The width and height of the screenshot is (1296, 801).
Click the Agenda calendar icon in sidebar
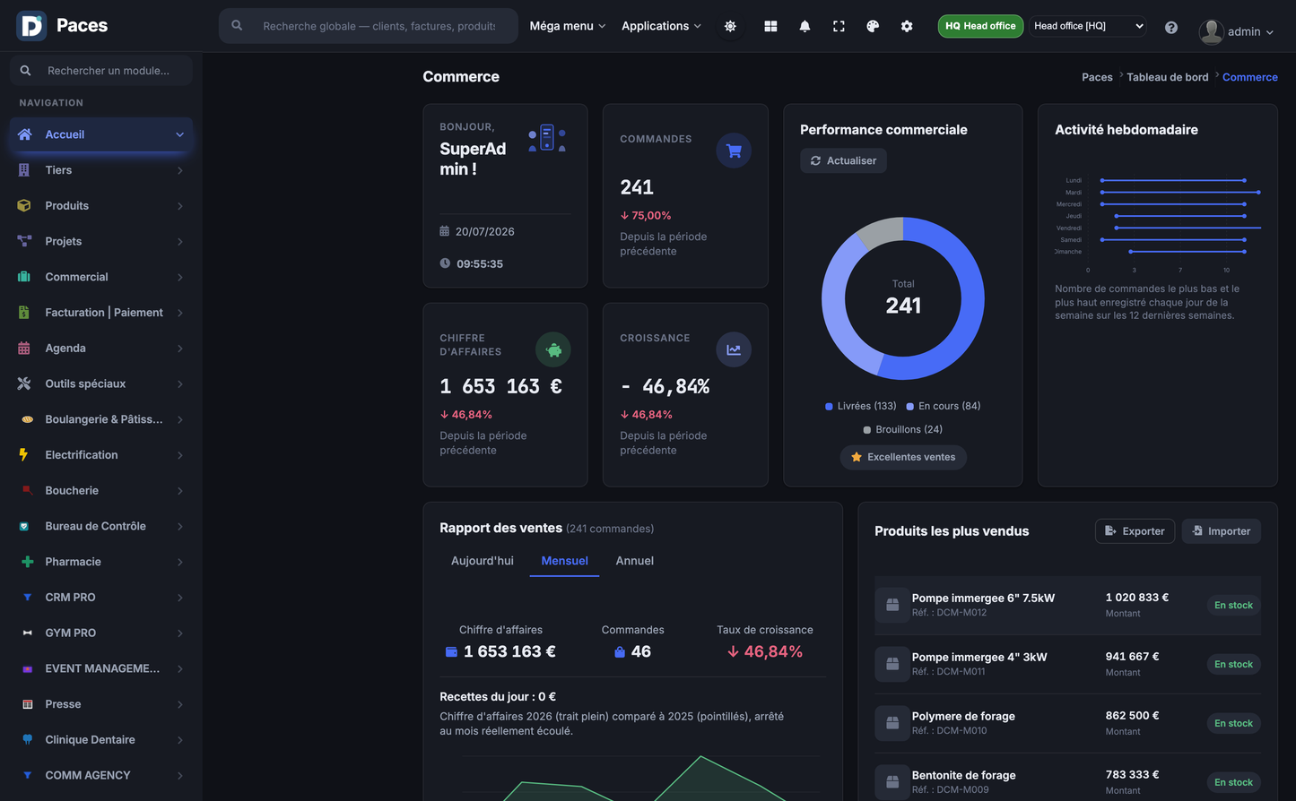coord(24,348)
